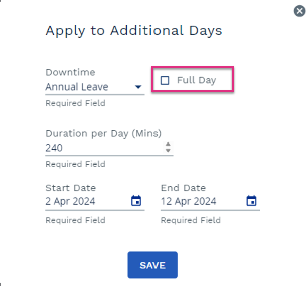
Task: Click Required Field hint under End Date
Action: pos(191,220)
